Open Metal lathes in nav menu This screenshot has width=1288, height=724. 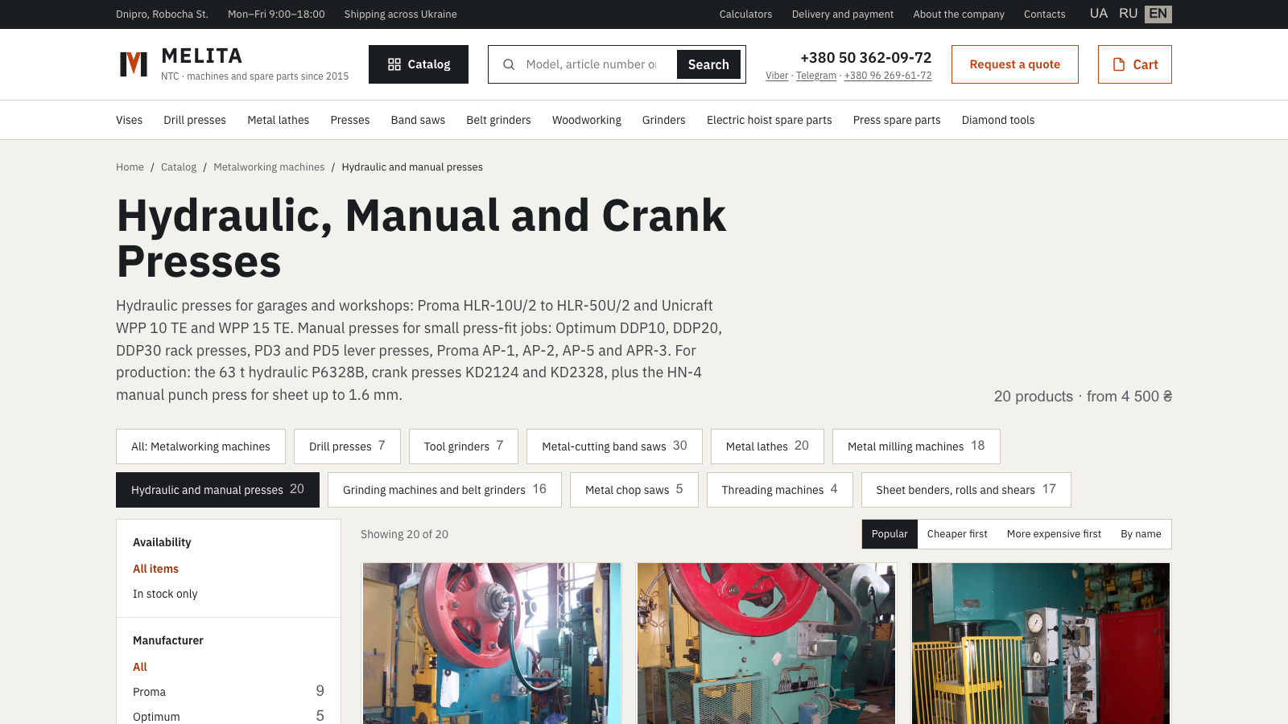pos(279,120)
